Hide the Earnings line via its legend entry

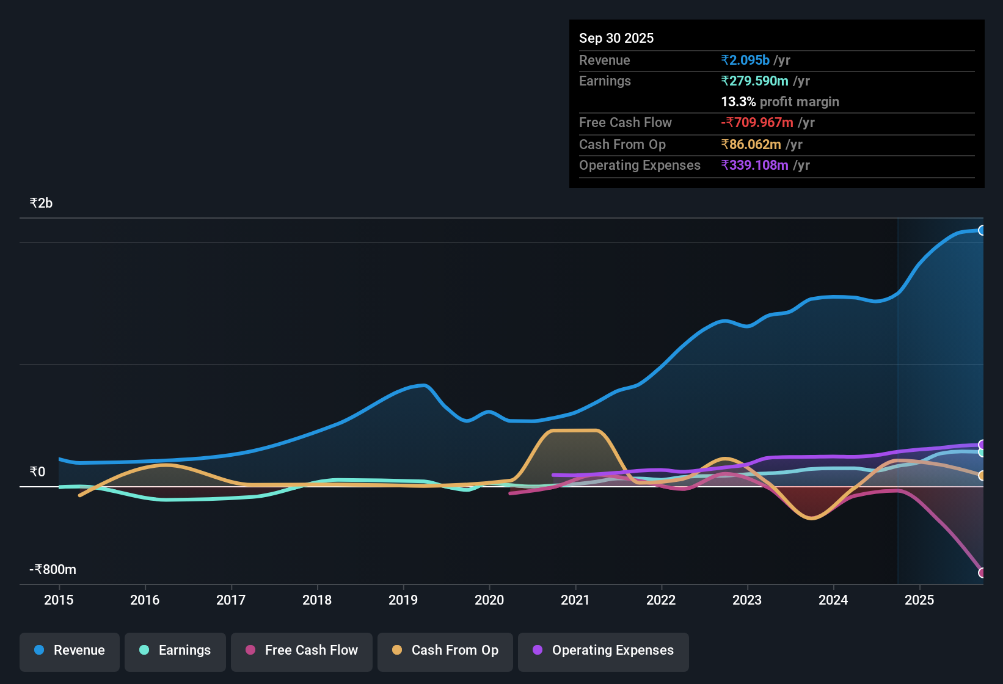point(175,650)
